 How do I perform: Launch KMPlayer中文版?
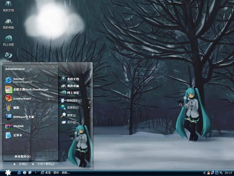click(x=20, y=117)
